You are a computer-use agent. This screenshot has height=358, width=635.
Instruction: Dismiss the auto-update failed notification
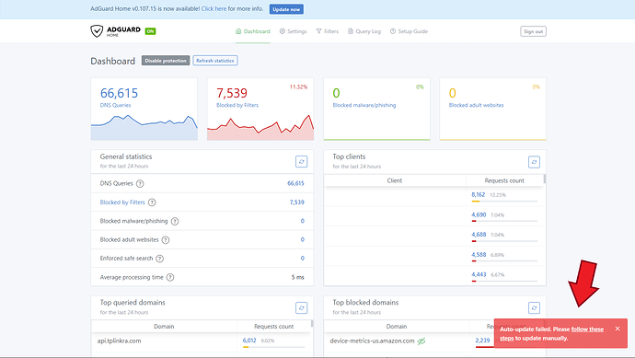pos(618,329)
